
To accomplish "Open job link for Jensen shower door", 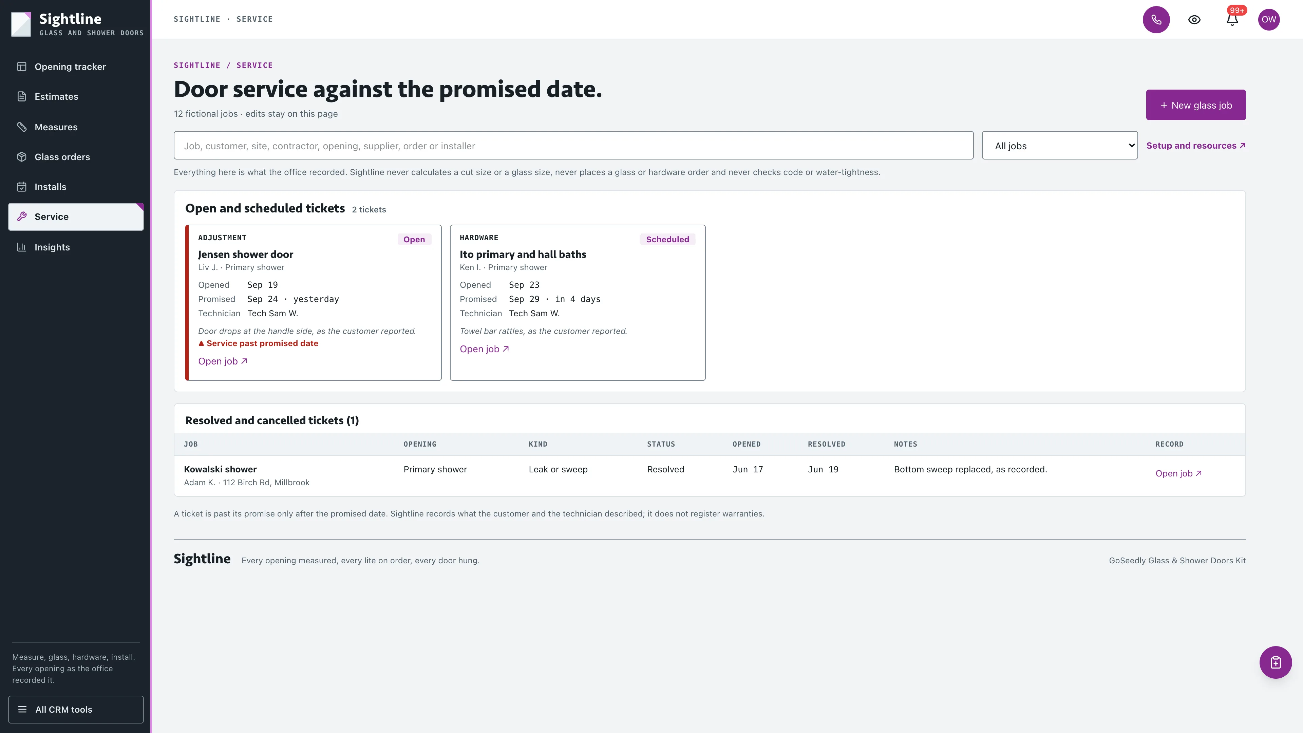I will tap(223, 361).
